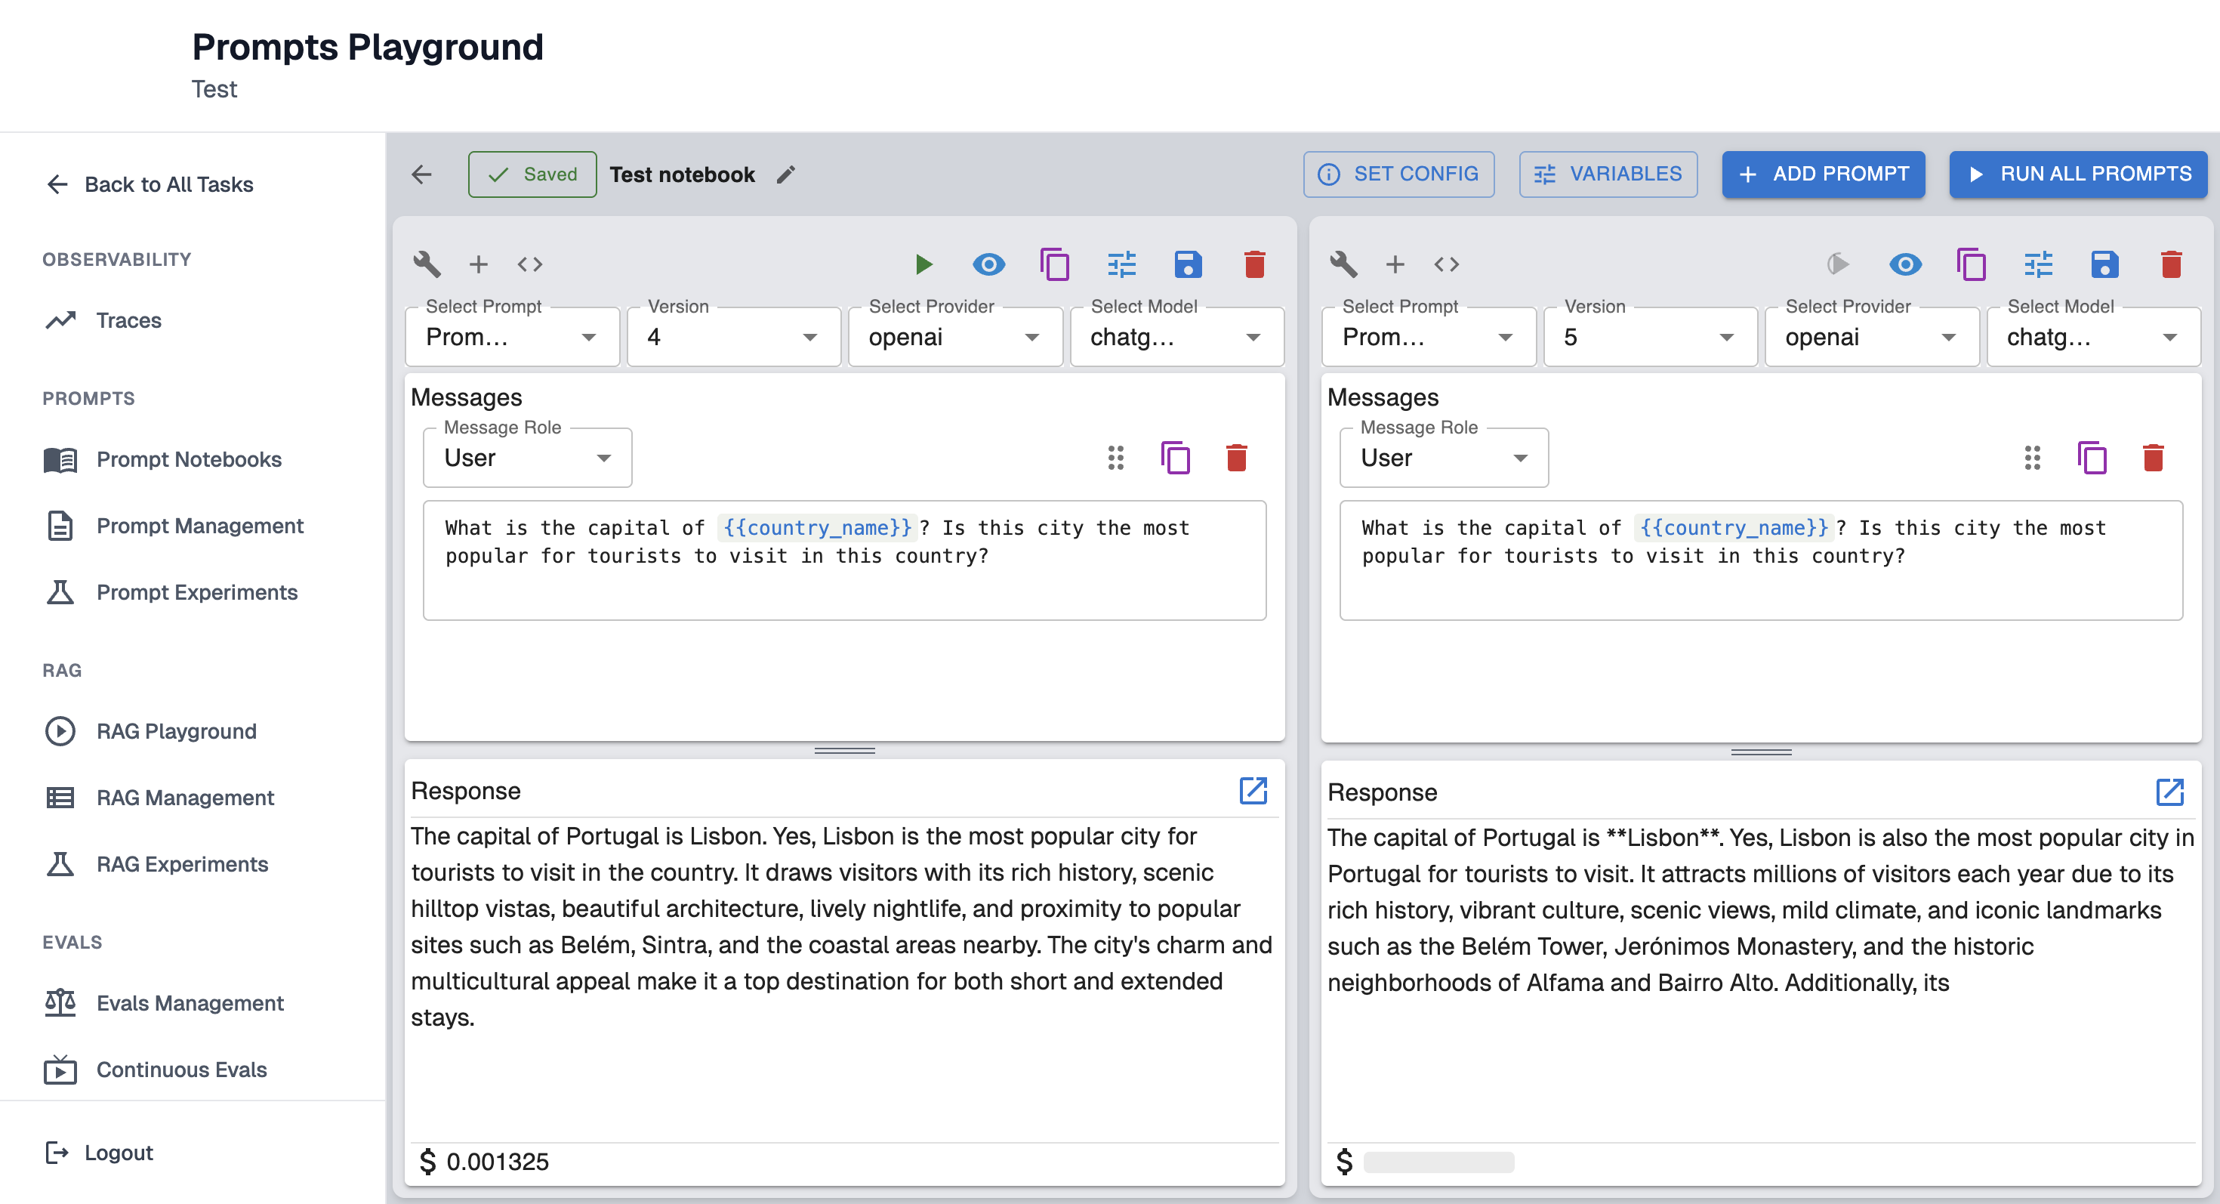Toggle preview eye icon in left prompt panel
Viewport: 2220px width, 1204px height.
(x=988, y=264)
